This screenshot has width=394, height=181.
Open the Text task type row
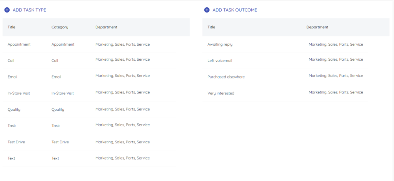point(12,158)
